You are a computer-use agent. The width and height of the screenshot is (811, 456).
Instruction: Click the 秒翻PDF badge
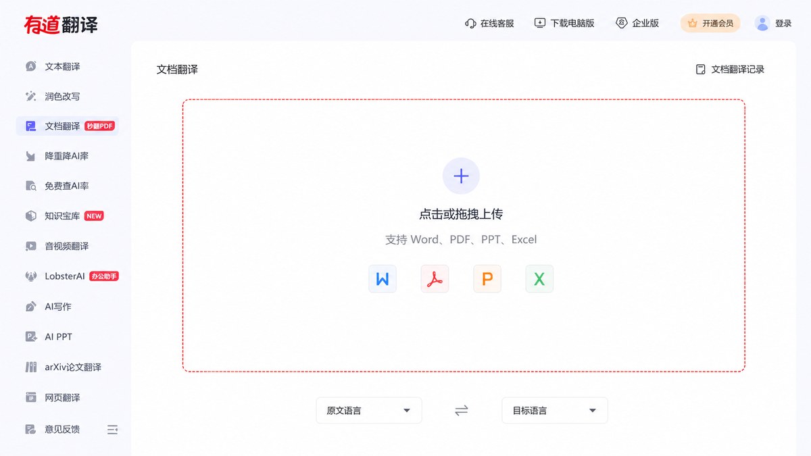100,126
